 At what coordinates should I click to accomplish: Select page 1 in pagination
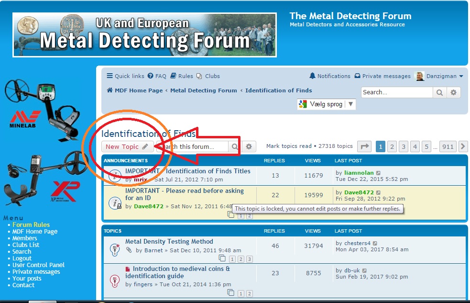381,146
